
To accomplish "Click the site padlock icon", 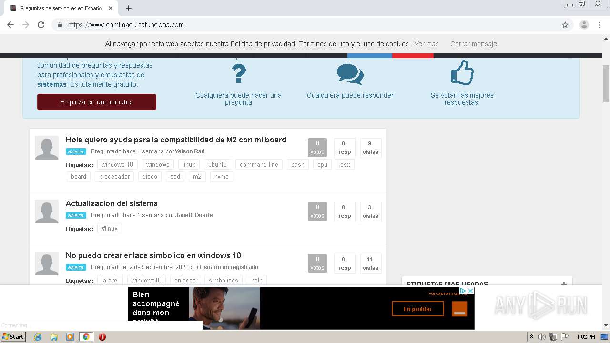I will pyautogui.click(x=60, y=25).
